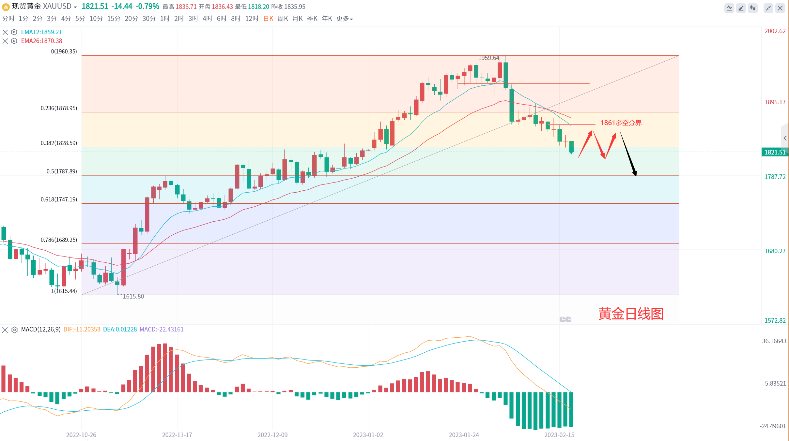789x441 pixels.
Task: Click the gold XAUUSD coin icon
Action: click(6, 7)
